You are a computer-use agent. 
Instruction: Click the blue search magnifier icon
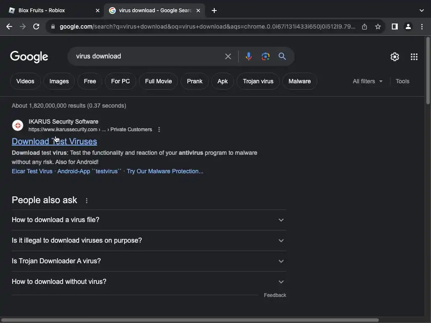pos(282,56)
